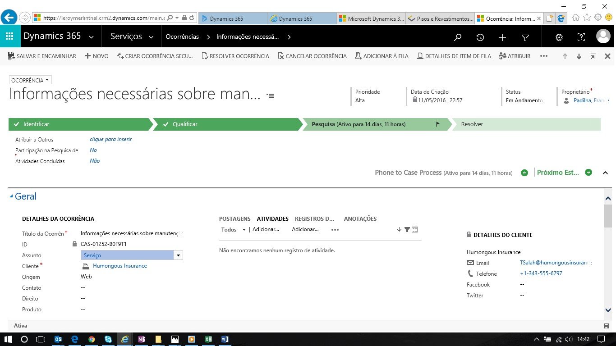Click Salvar e Encaminhar command
Viewport: 616px width, 346px height.
[x=42, y=56]
